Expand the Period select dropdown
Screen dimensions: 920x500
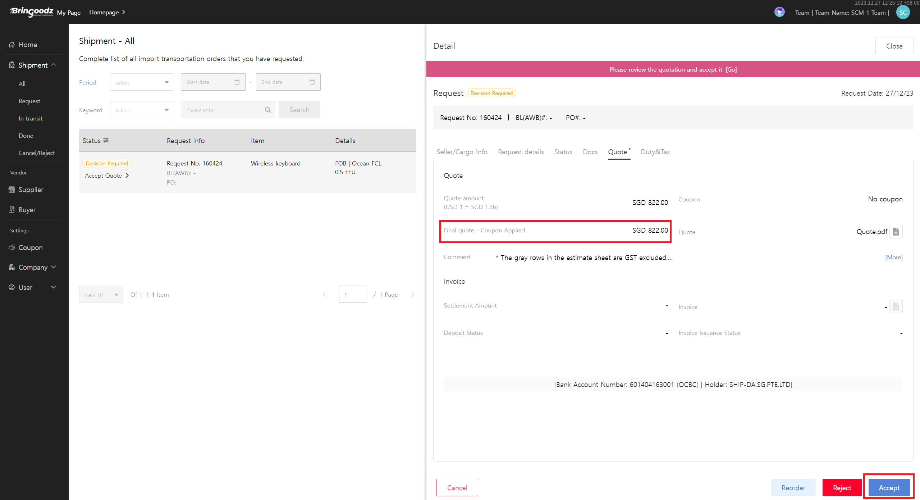coord(142,82)
